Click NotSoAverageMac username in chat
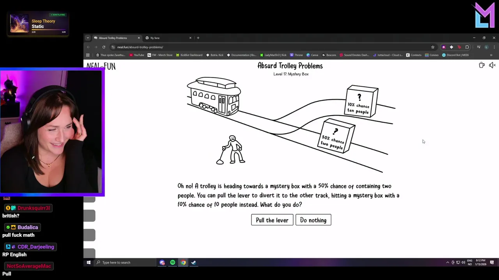 click(x=29, y=266)
